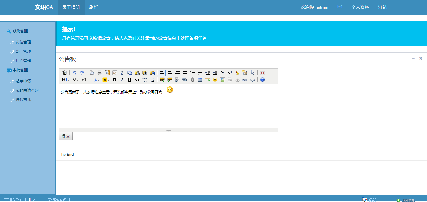This screenshot has height=202, width=427.
Task: Redo the edit in editor toolbar
Action: pos(82,73)
